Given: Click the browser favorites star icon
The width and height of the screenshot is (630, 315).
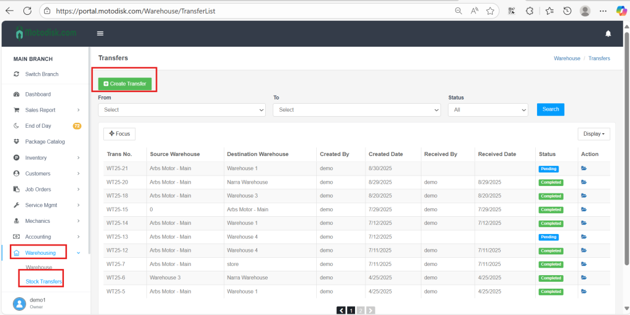Looking at the screenshot, I should tap(490, 10).
